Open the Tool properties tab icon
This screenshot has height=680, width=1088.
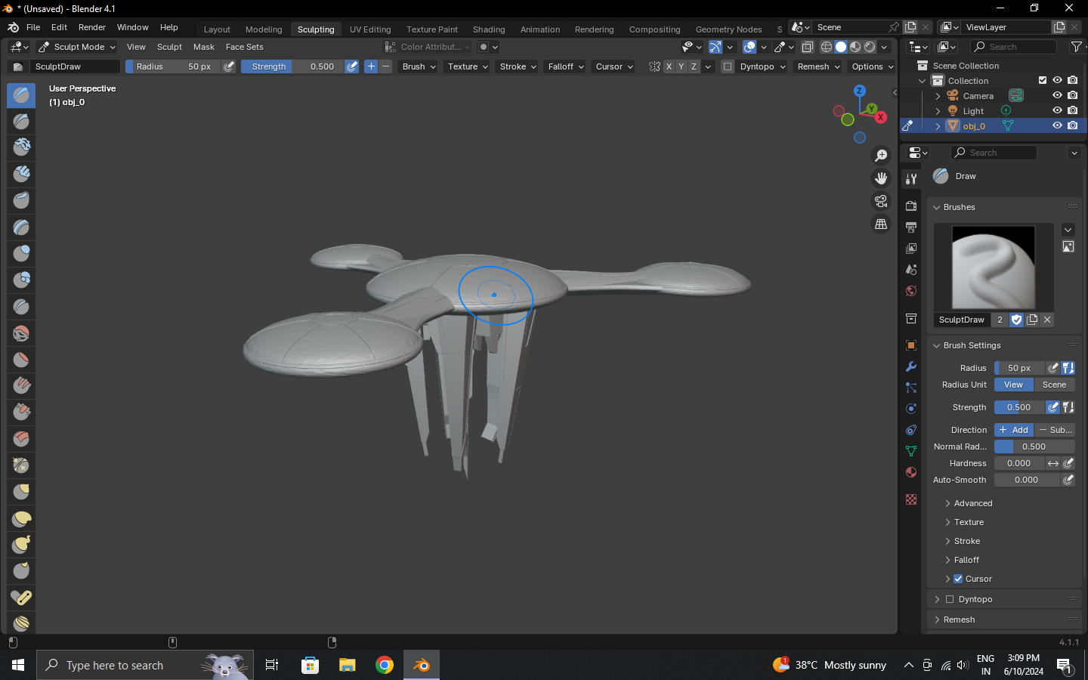911,179
